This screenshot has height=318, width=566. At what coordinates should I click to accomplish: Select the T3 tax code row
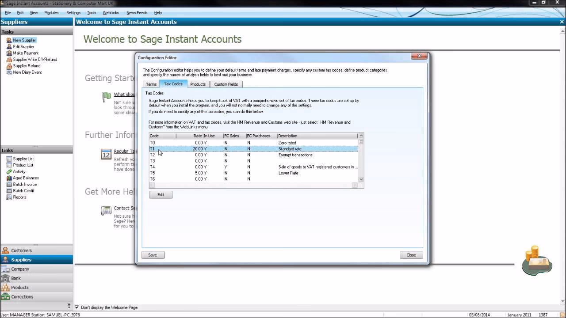click(253, 161)
